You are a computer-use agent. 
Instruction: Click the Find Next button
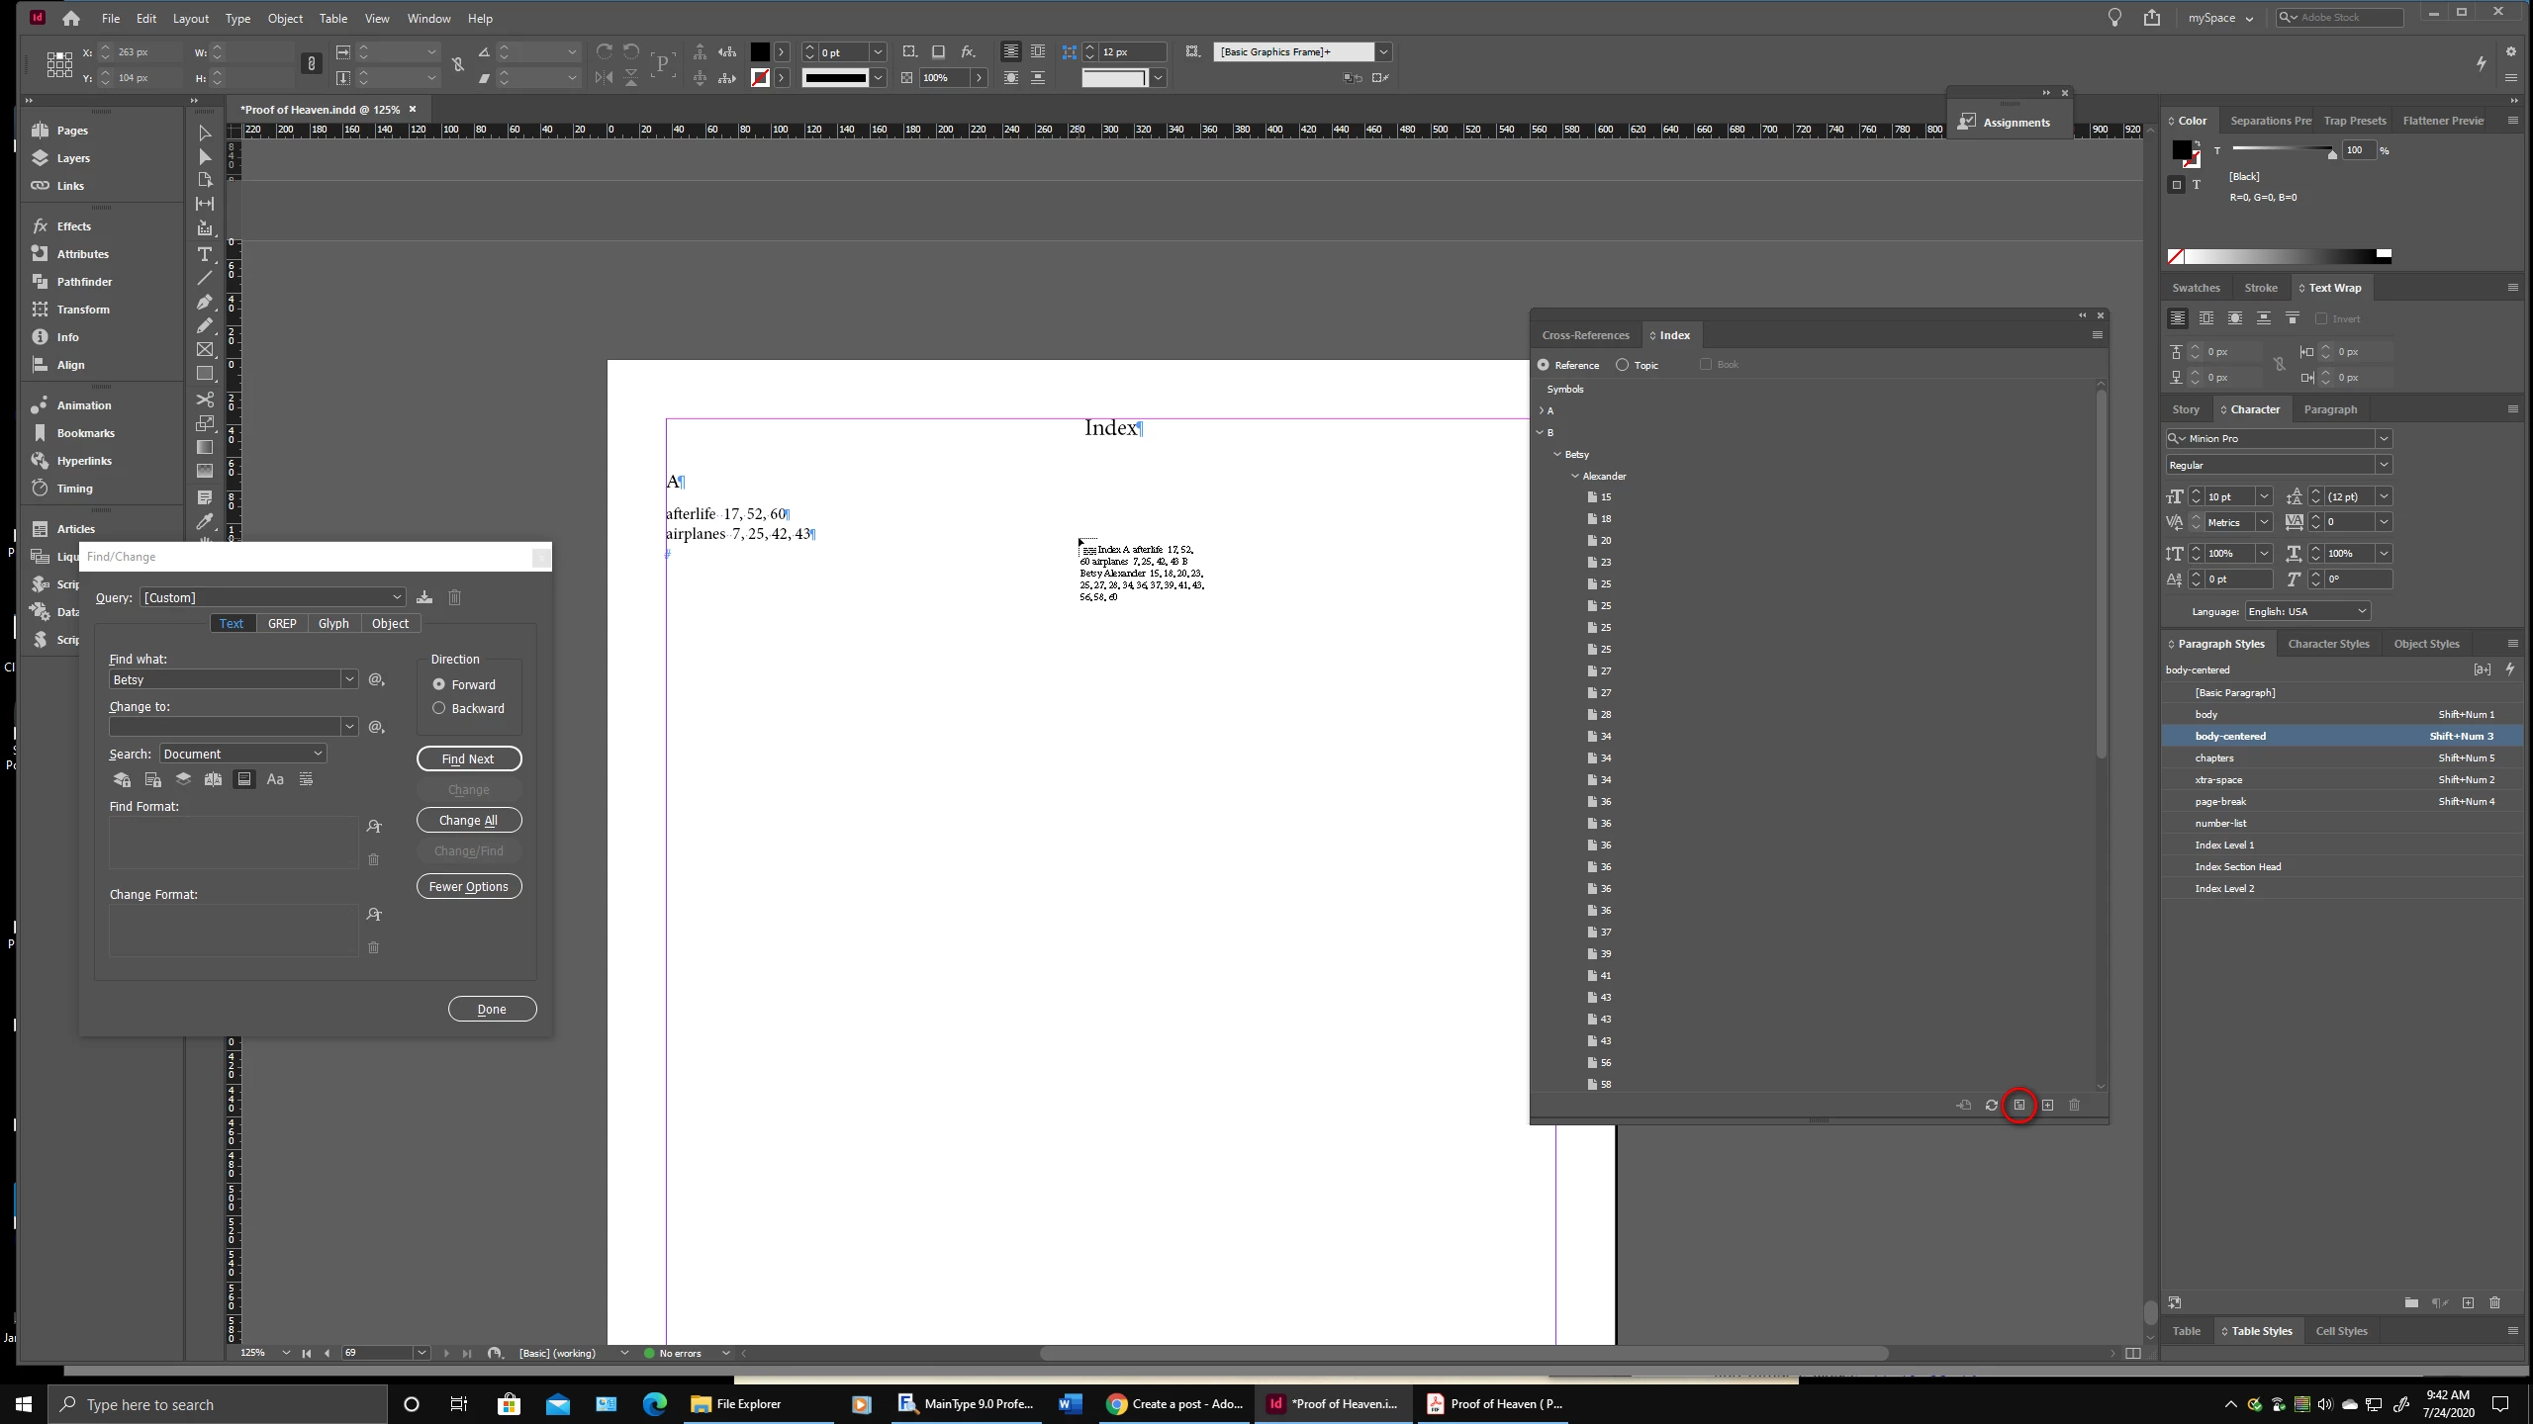468,758
